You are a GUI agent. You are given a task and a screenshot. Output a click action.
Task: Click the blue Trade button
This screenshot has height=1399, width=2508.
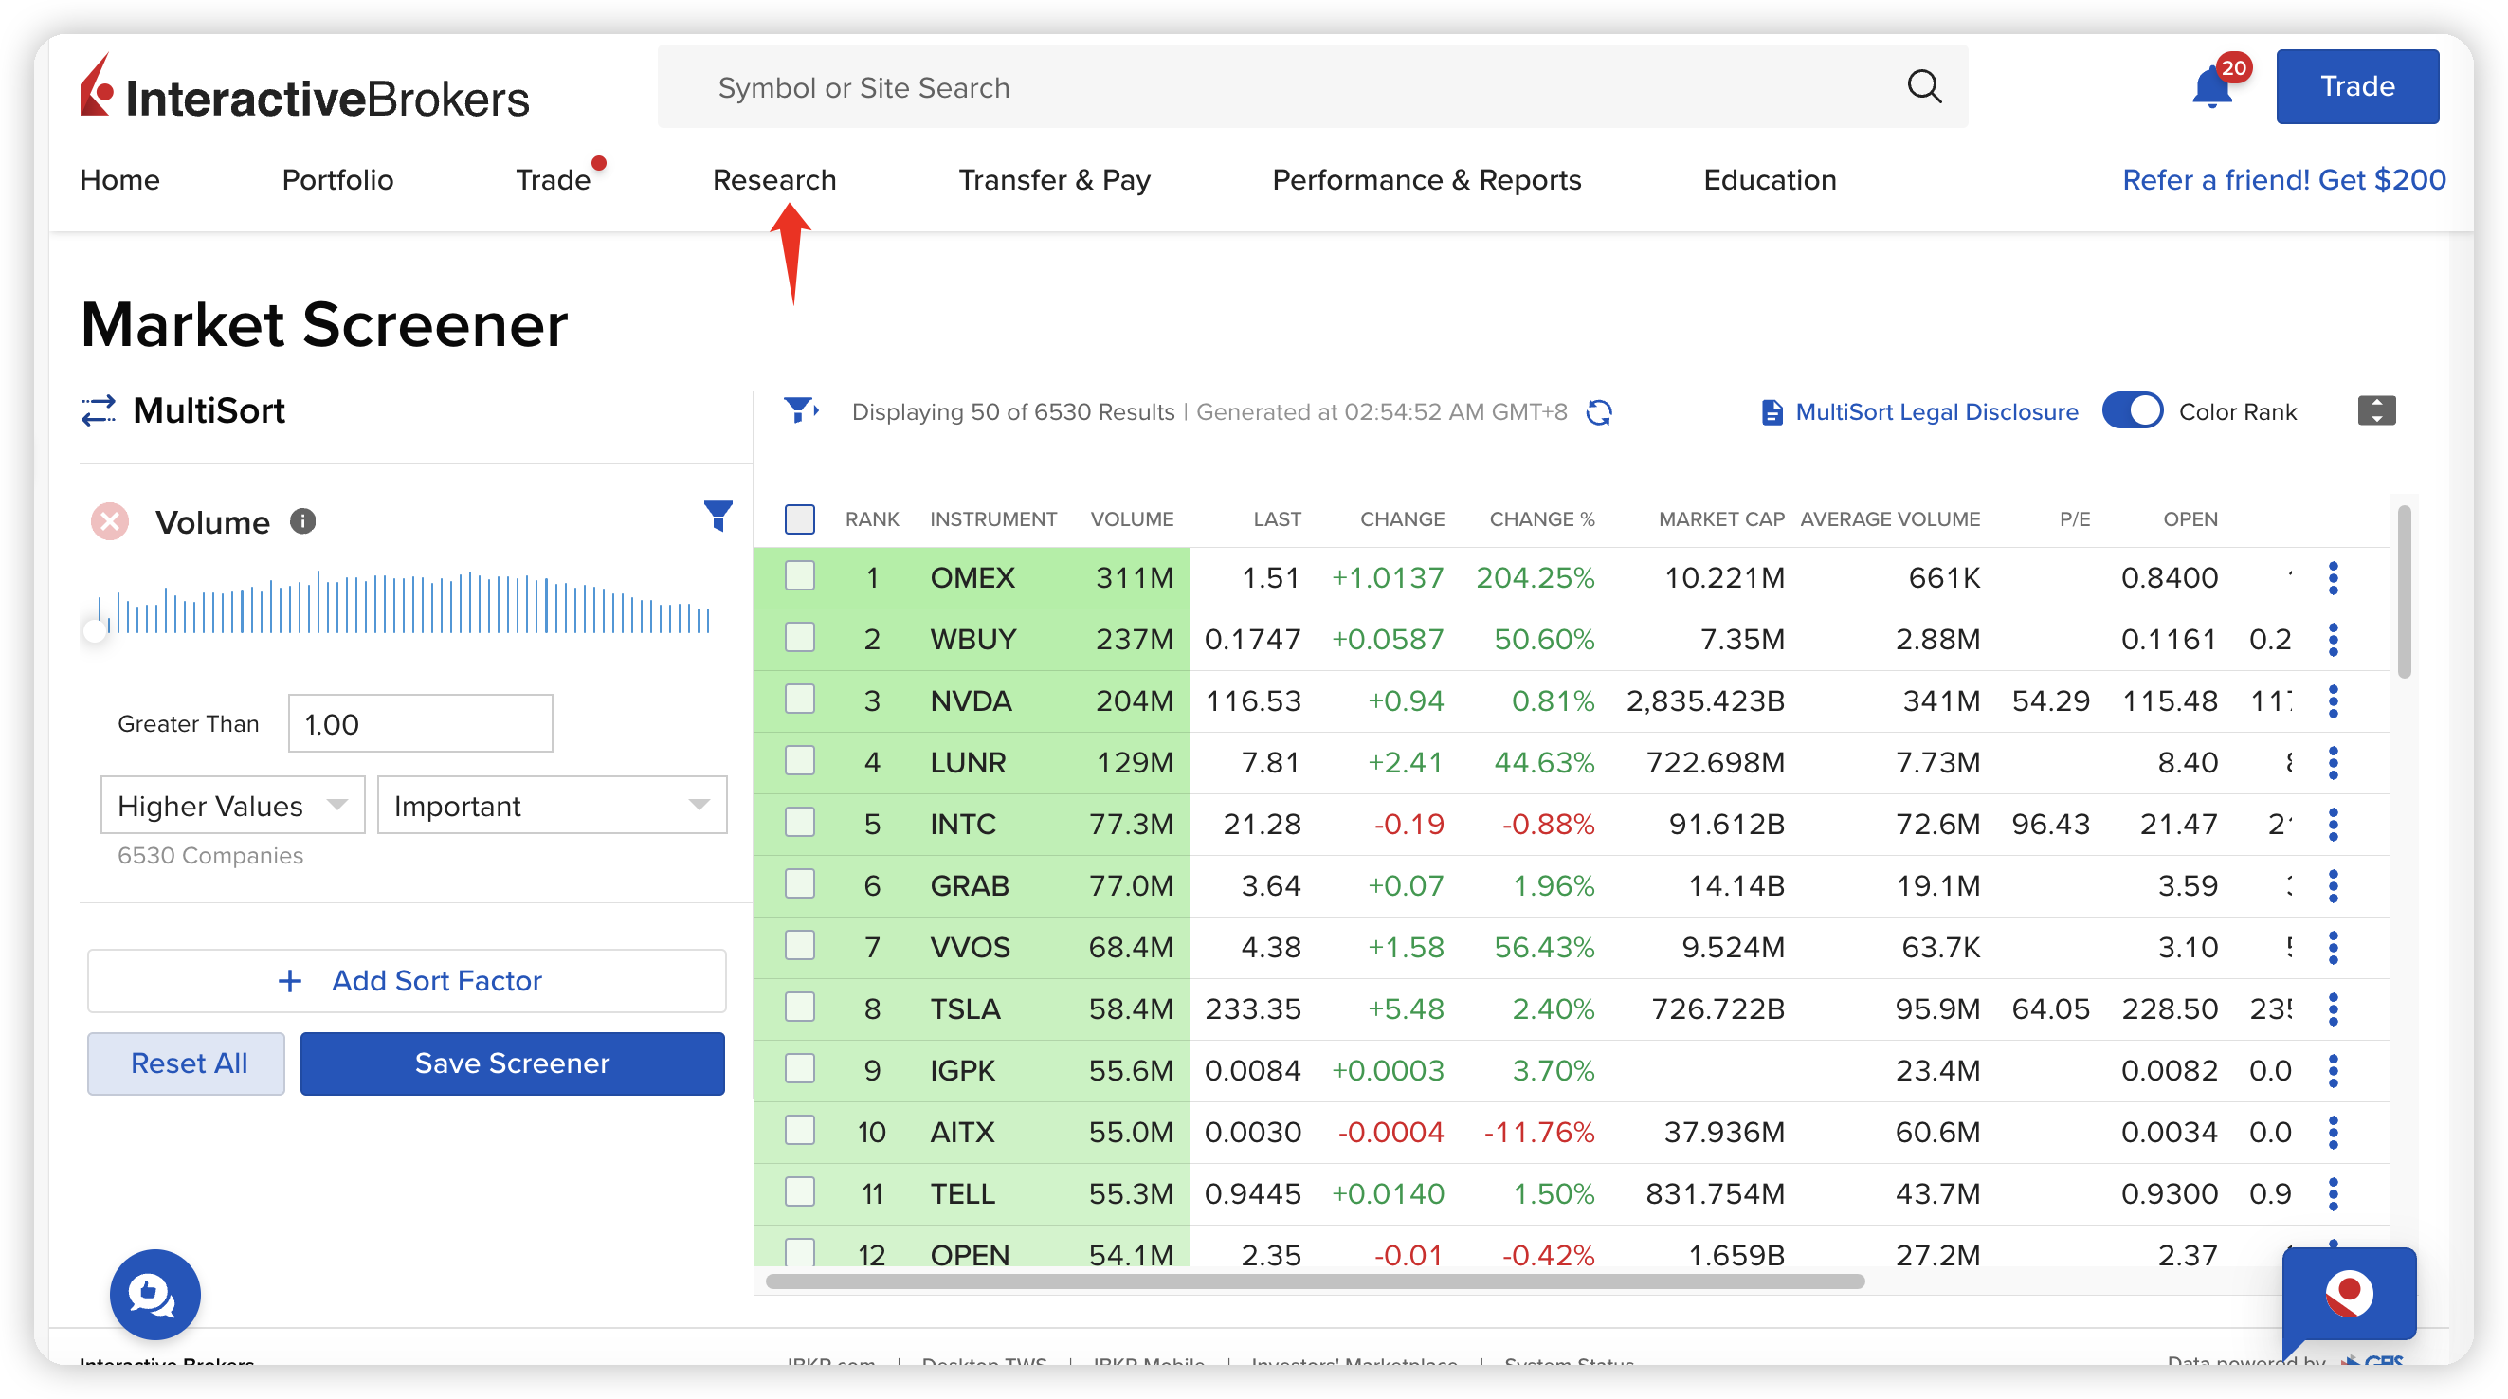click(x=2356, y=86)
